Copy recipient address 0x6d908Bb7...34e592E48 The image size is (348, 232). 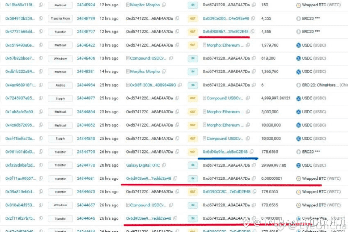pos(253,32)
